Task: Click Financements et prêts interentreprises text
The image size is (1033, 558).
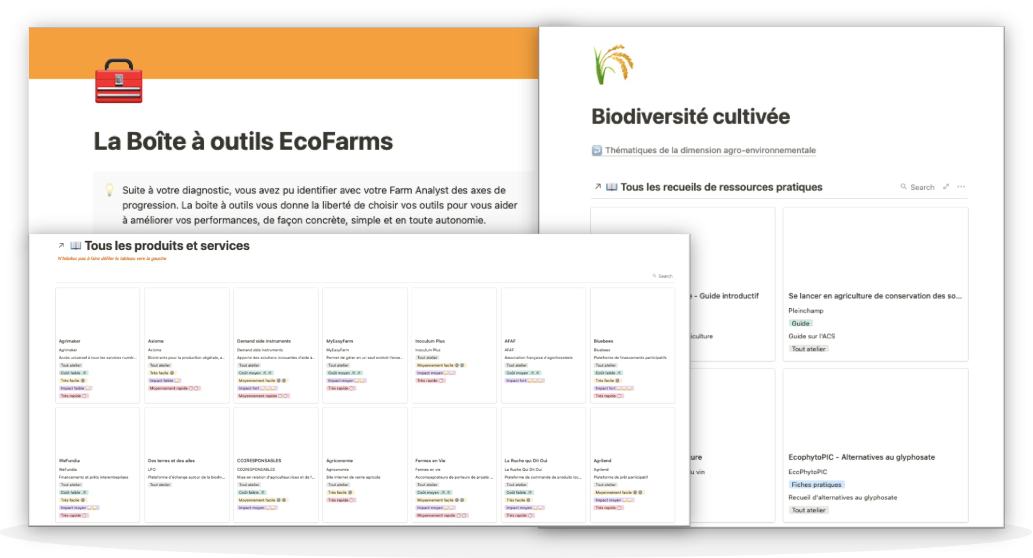Action: click(x=93, y=477)
